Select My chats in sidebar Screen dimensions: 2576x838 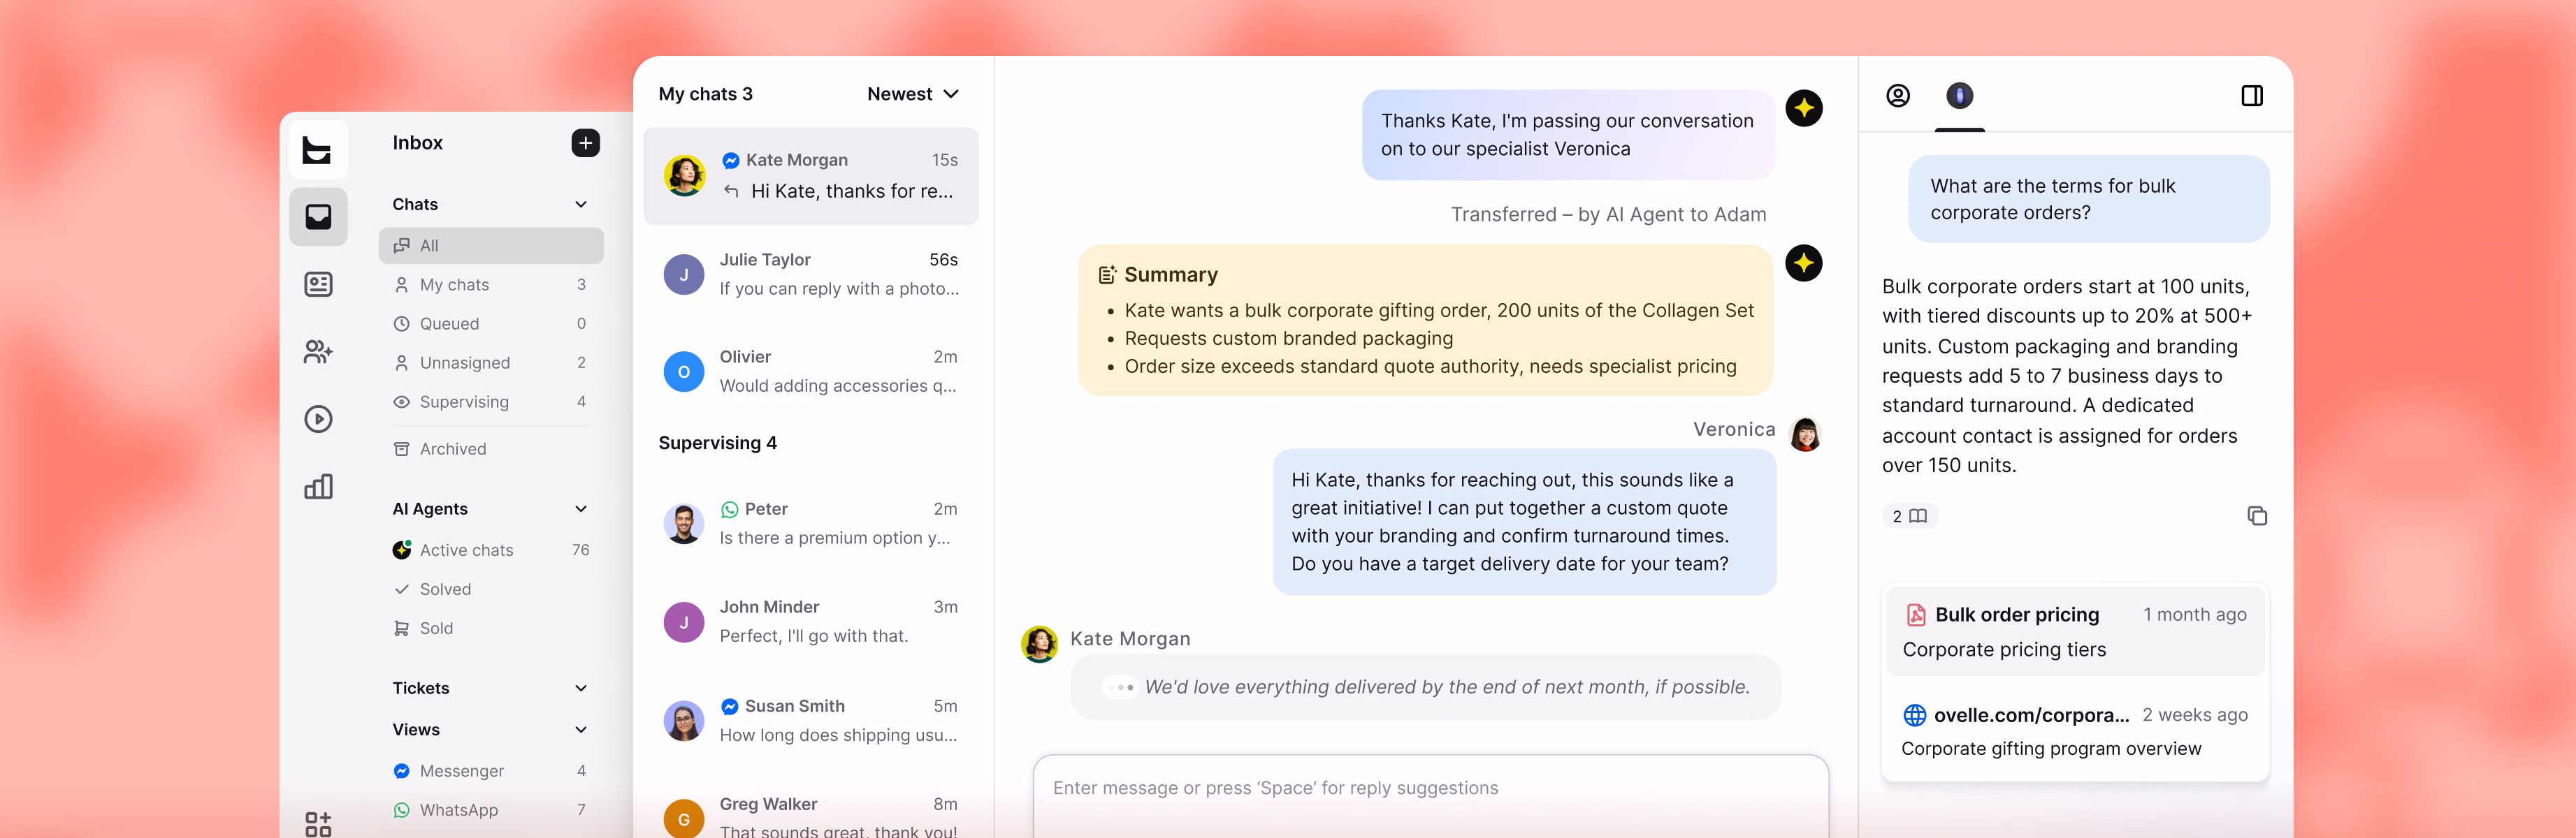click(x=491, y=285)
